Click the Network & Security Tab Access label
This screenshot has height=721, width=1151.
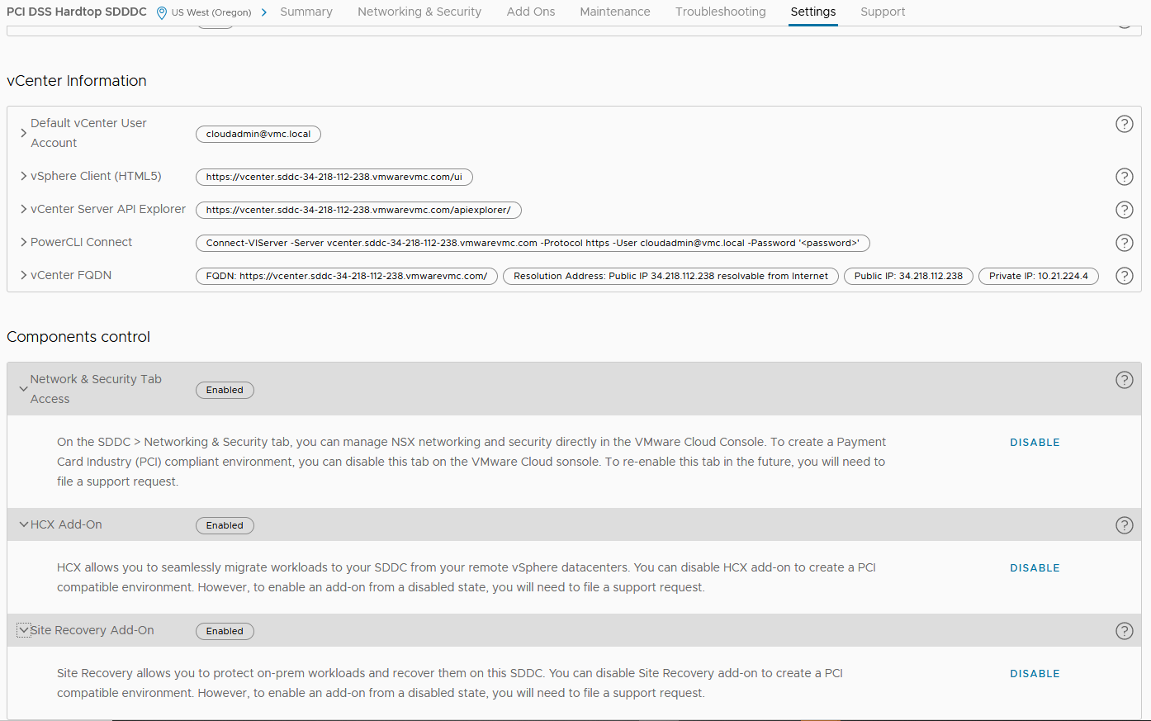96,389
